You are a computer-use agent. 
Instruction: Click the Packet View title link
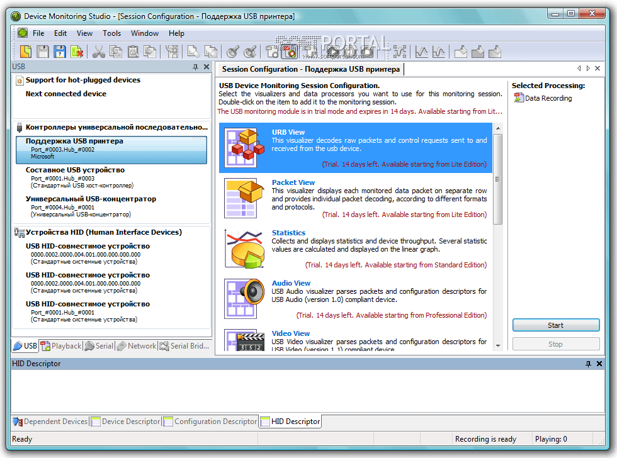point(293,182)
